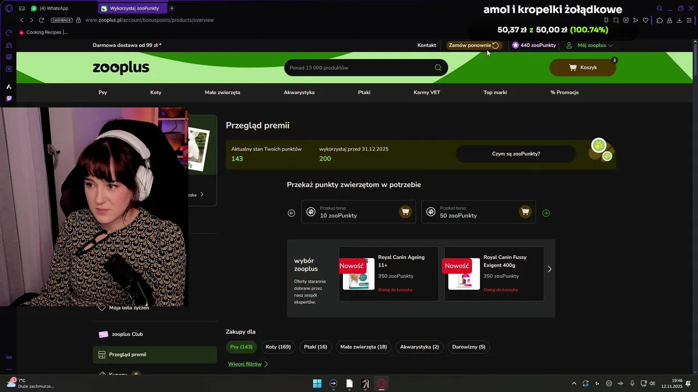Image resolution: width=698 pixels, height=392 pixels.
Task: Show next products in wybór zooplus carousel
Action: pyautogui.click(x=549, y=269)
